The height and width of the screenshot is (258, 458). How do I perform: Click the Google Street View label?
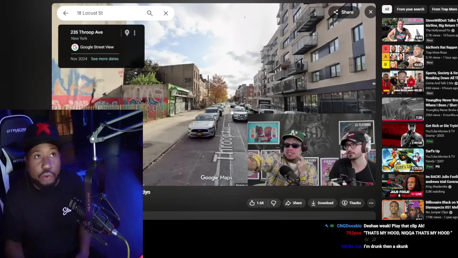(97, 47)
